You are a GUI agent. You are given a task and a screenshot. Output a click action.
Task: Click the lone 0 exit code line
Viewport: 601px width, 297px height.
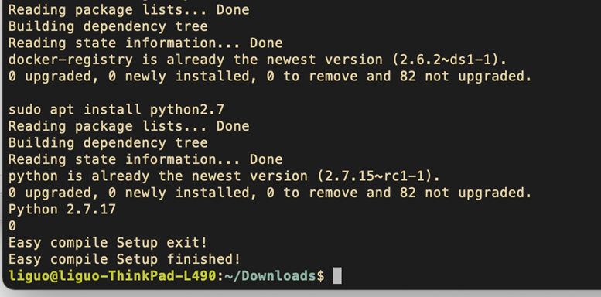coord(12,226)
